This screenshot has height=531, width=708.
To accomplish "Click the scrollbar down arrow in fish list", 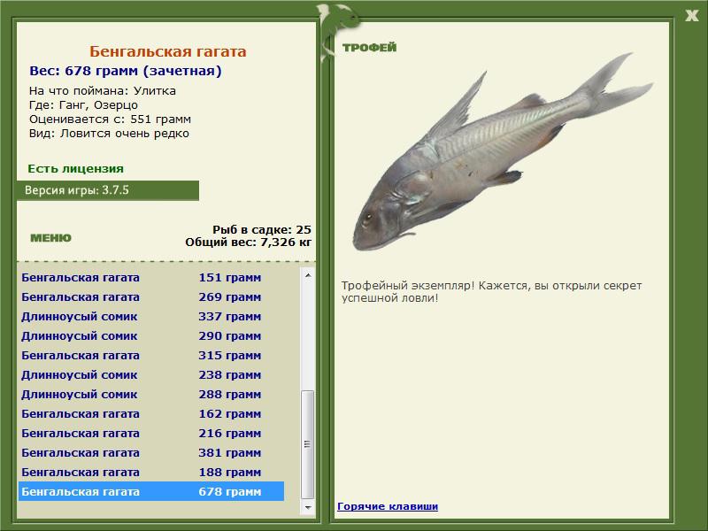I will [308, 507].
